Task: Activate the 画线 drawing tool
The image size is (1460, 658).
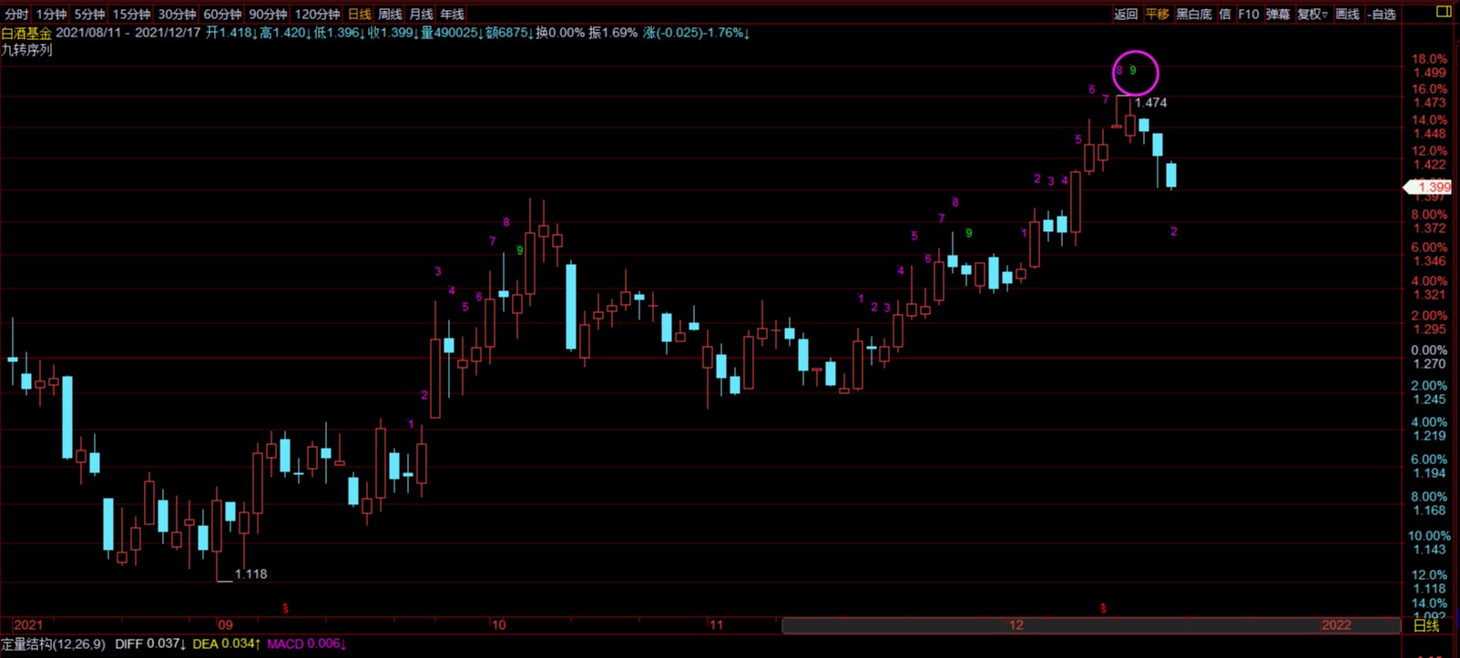Action: [x=1347, y=15]
